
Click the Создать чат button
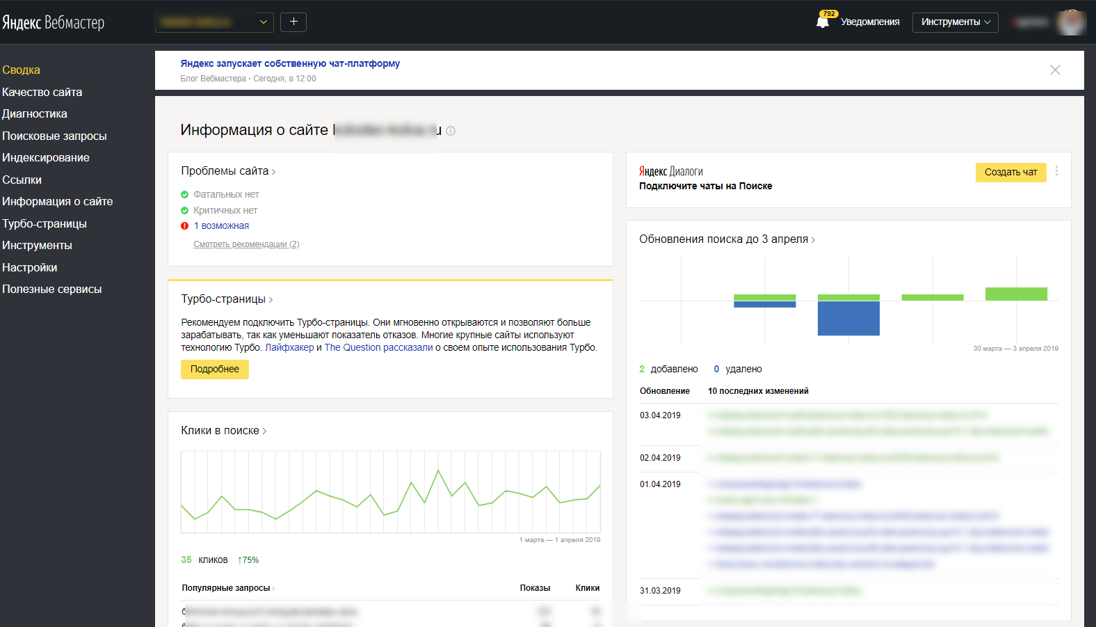coord(1010,173)
